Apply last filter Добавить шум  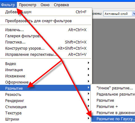pyautogui.click(x=46, y=12)
